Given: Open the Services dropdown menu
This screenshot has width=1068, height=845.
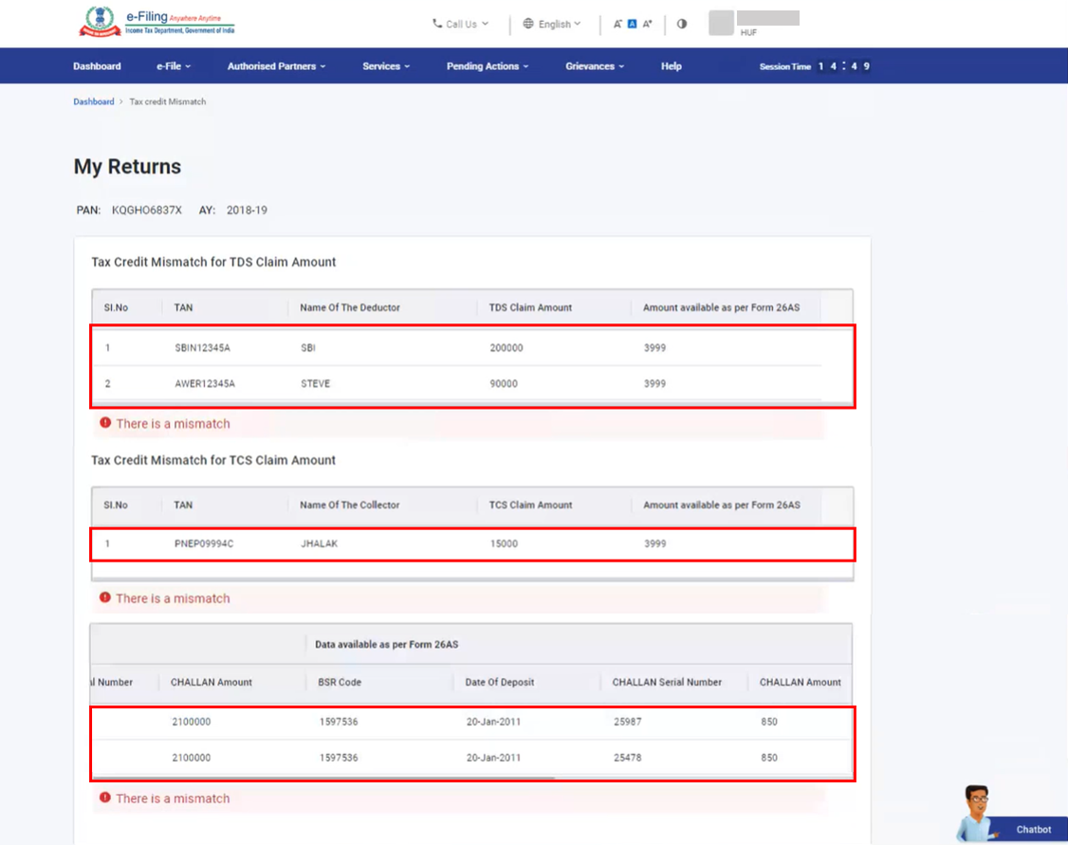Looking at the screenshot, I should (385, 65).
